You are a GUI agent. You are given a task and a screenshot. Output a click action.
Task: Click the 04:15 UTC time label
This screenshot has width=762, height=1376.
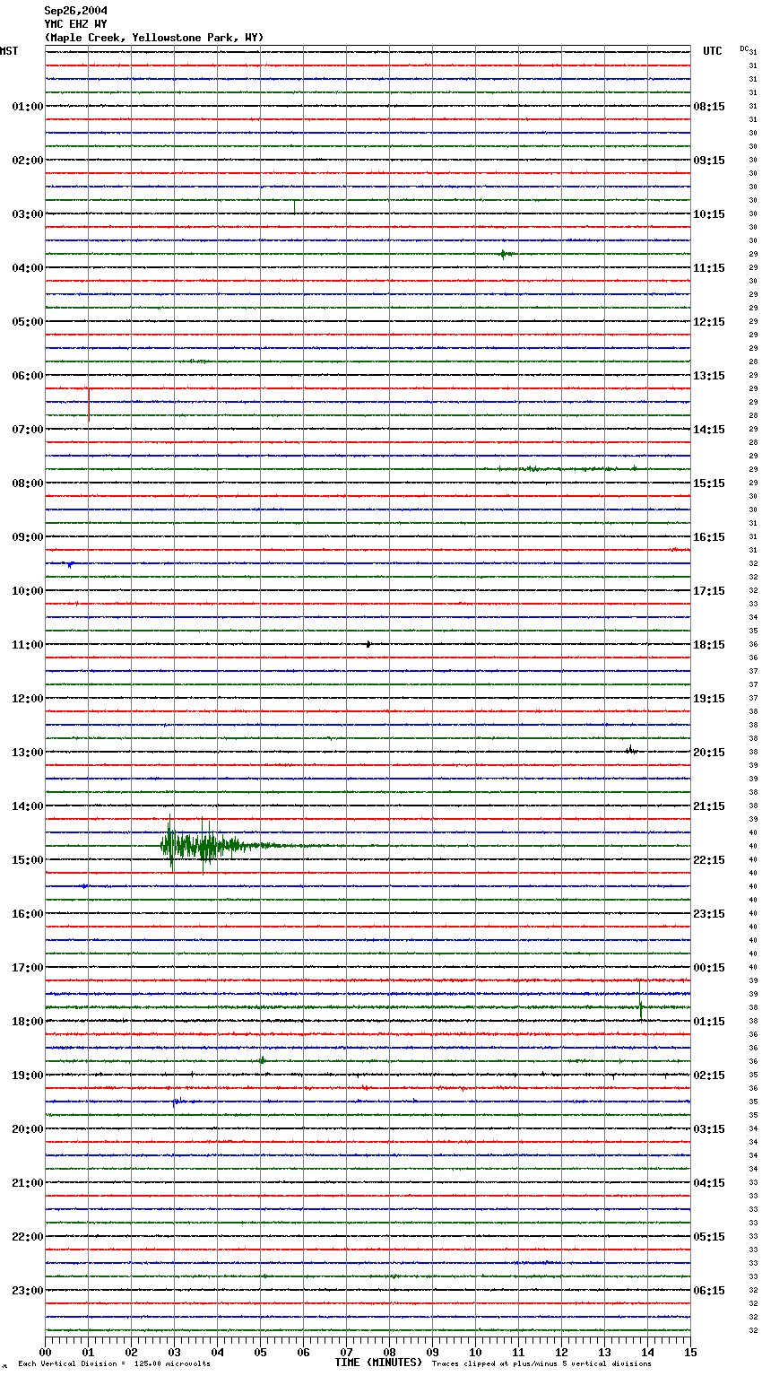pos(709,1183)
